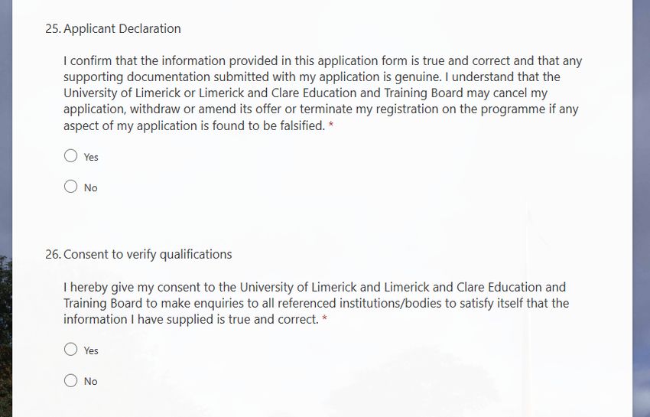650x417 pixels.
Task: Choose Yes radio for Consent to verify qualifications
Action: (x=71, y=350)
